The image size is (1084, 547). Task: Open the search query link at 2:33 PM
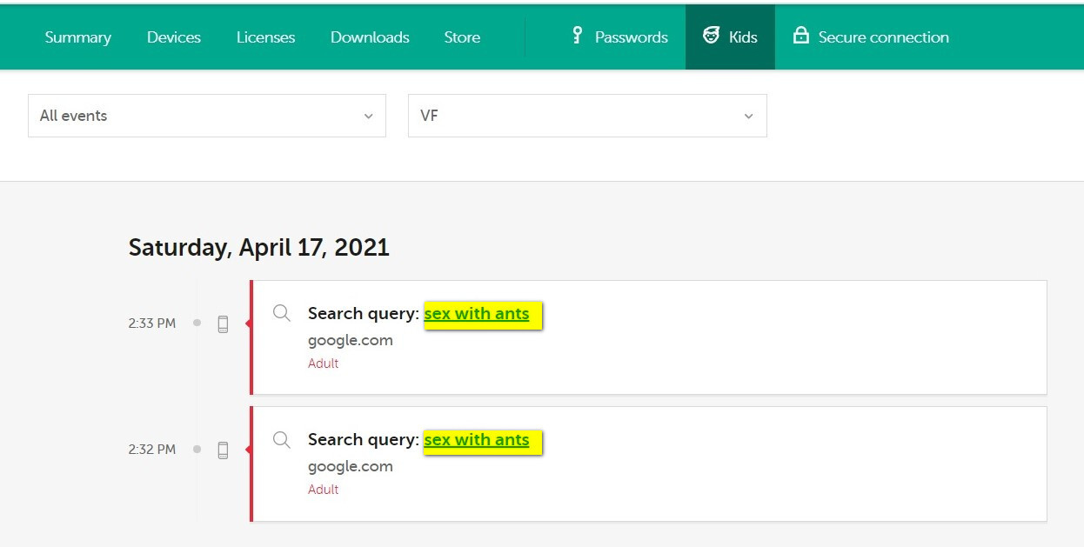tap(477, 314)
